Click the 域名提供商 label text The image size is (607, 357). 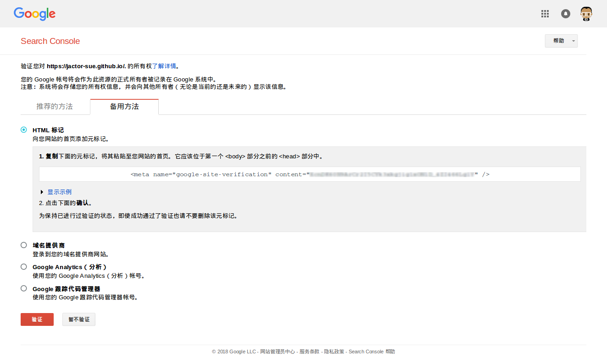[49, 245]
